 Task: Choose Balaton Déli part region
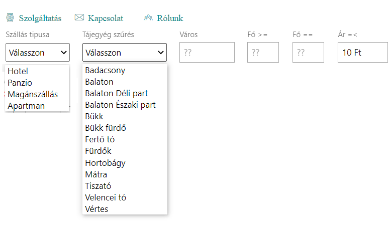click(116, 93)
